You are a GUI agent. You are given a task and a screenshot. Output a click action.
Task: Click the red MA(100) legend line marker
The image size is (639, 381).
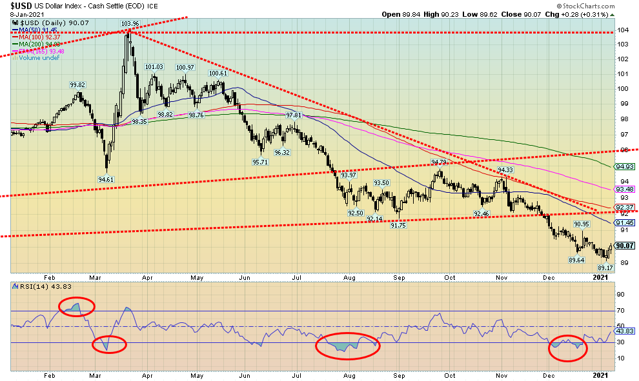point(15,36)
